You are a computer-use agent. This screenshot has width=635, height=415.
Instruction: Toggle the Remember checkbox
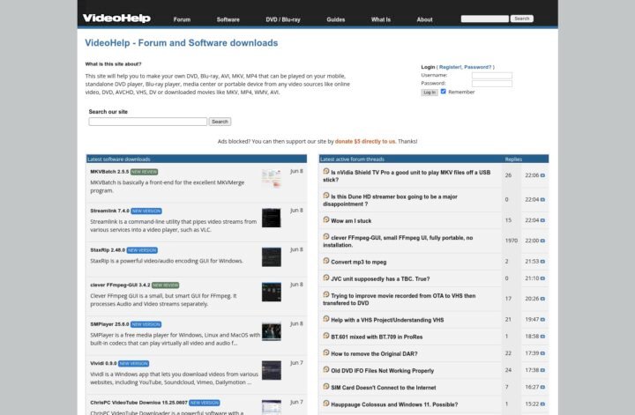click(x=443, y=92)
